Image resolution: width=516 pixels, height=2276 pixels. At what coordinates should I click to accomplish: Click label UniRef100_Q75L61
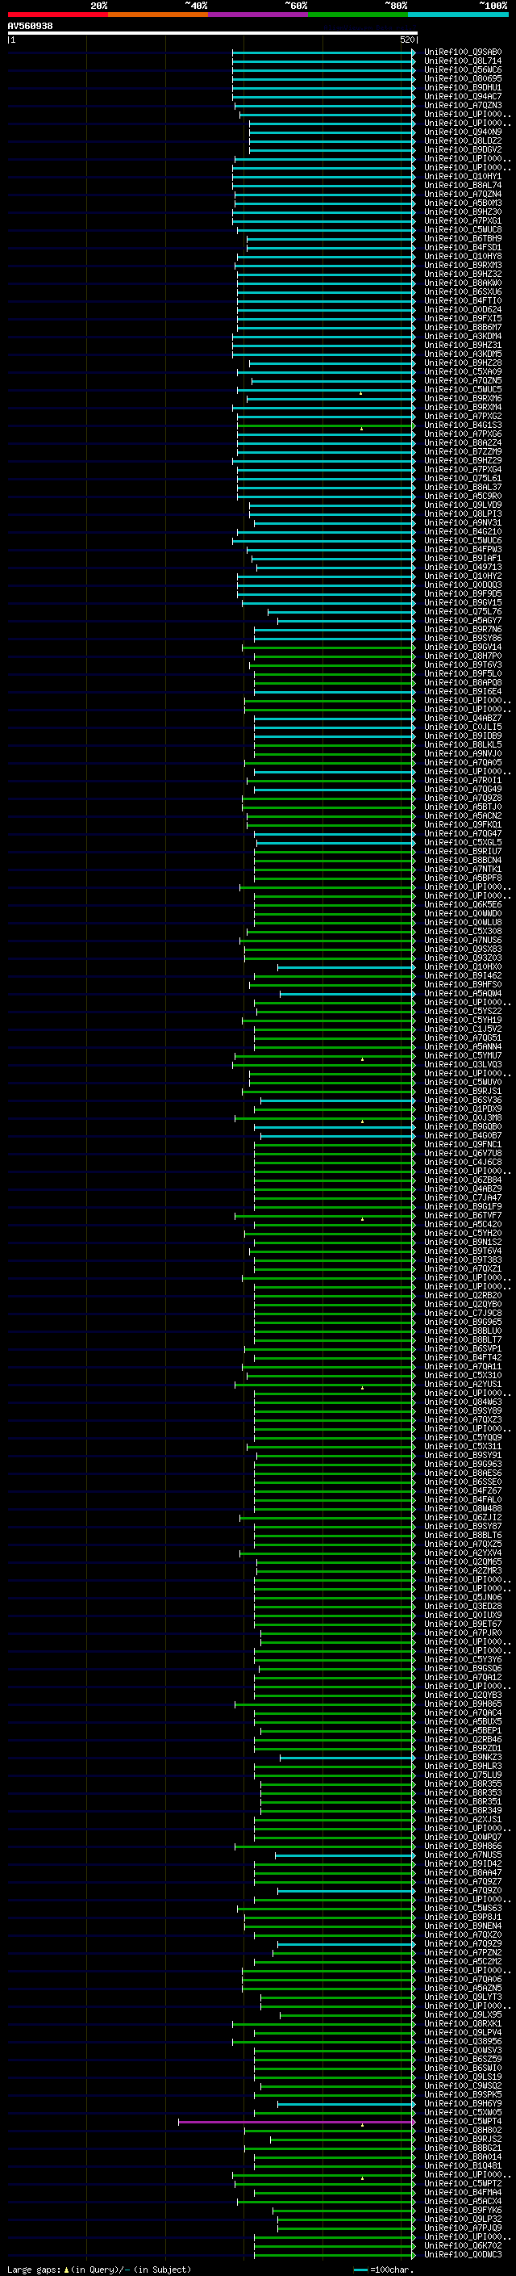(x=462, y=478)
